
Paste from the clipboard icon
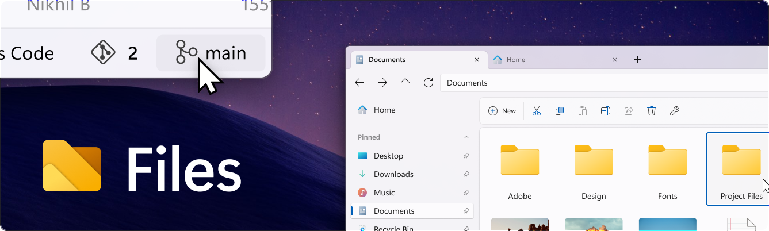[x=583, y=111]
